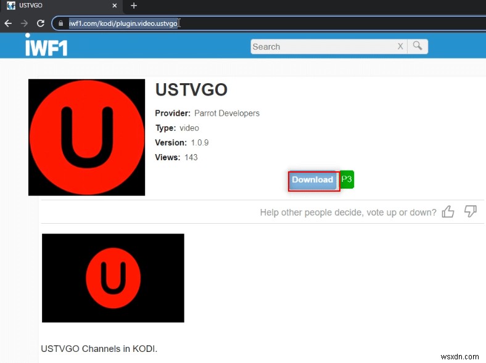The width and height of the screenshot is (486, 363).
Task: Reload the page with the refresh icon
Action: tap(41, 23)
